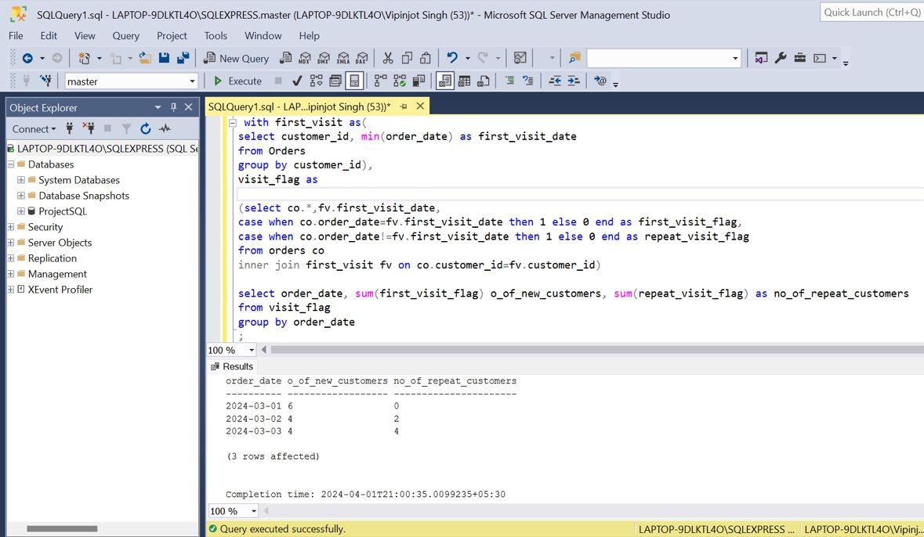Click the MDX query icon
This screenshot has width=924, height=537.
(x=305, y=58)
